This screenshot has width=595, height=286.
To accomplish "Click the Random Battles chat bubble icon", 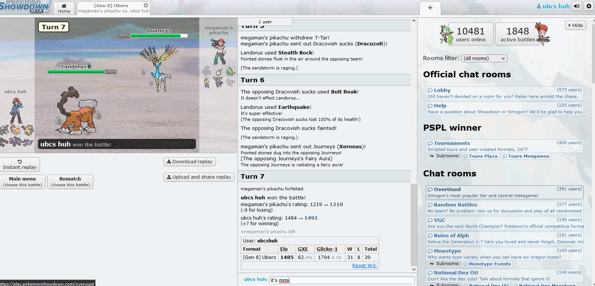I will [x=430, y=205].
